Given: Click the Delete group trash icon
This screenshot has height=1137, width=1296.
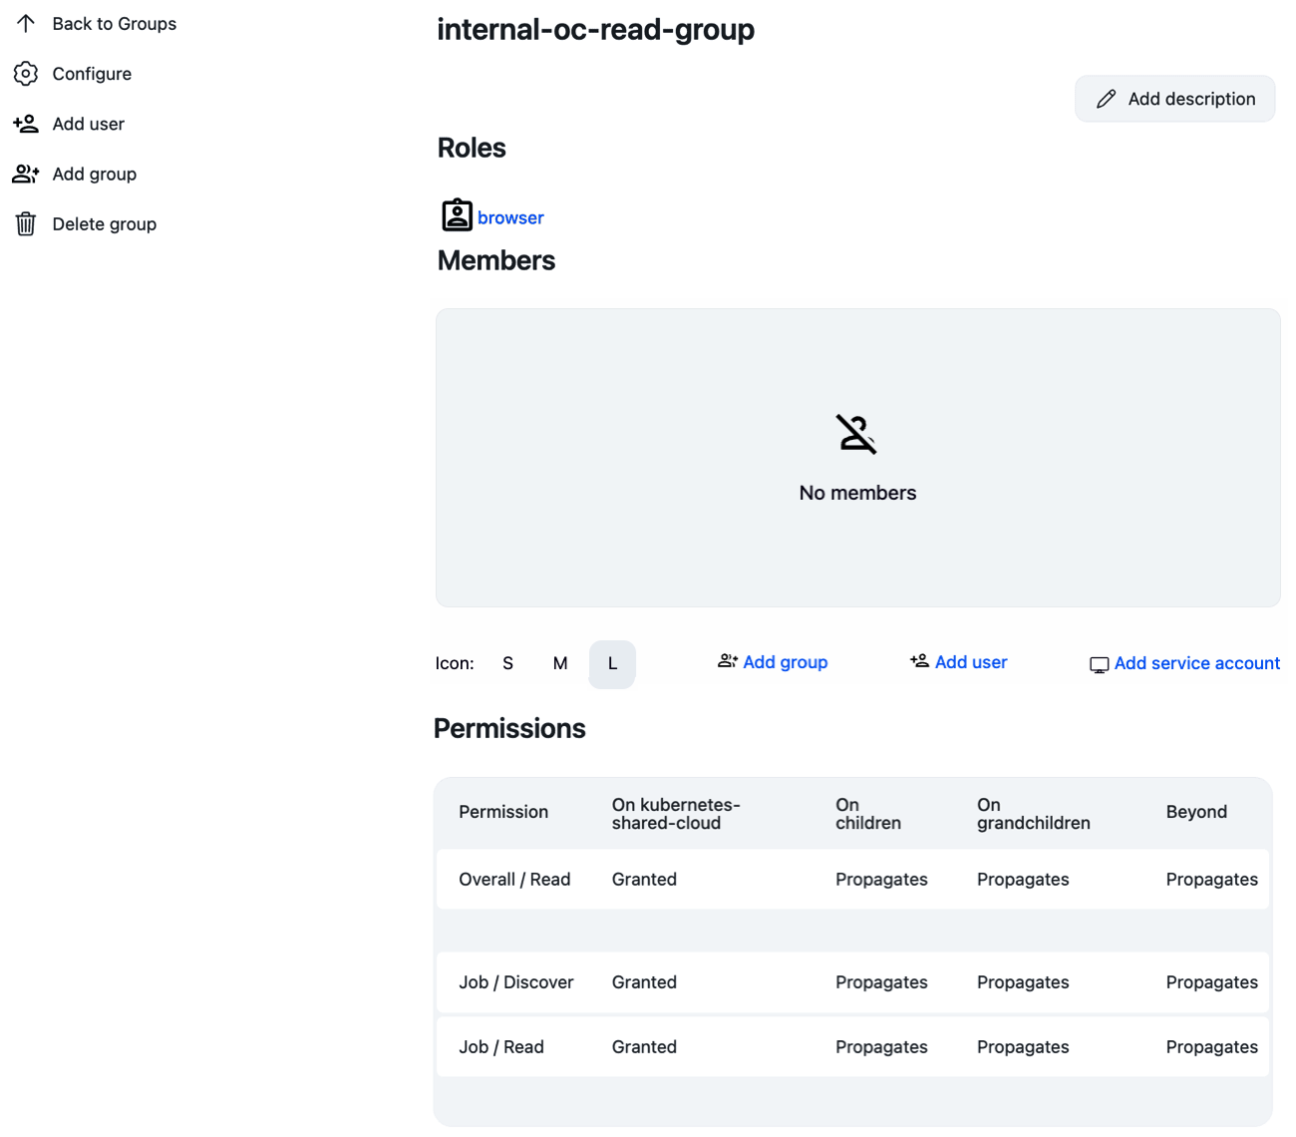Looking at the screenshot, I should [26, 224].
